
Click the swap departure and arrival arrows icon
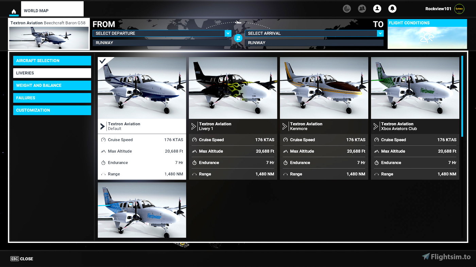(x=238, y=38)
